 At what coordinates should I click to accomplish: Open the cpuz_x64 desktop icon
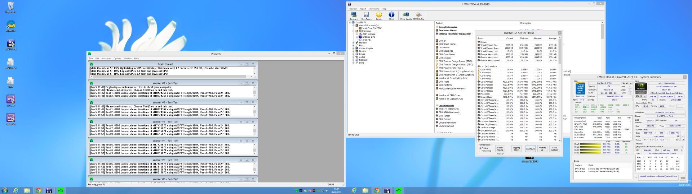pos(10,119)
